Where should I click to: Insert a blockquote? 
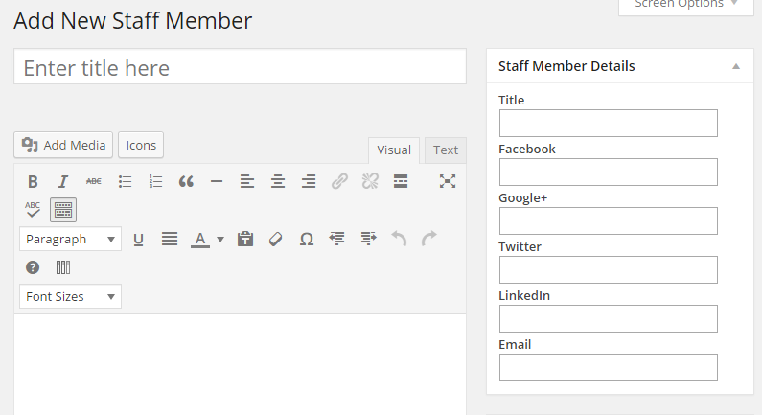(186, 181)
